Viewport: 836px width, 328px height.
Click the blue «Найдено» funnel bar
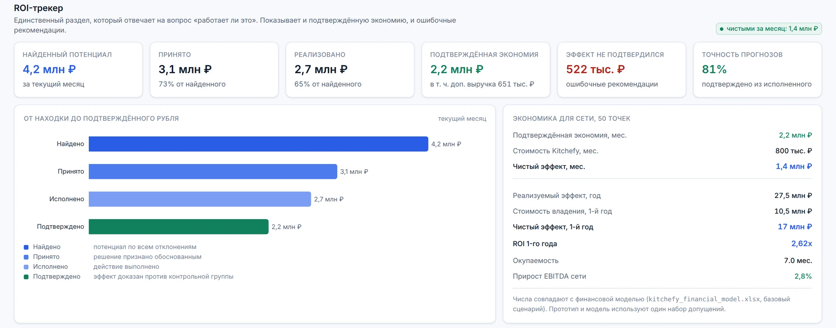258,144
